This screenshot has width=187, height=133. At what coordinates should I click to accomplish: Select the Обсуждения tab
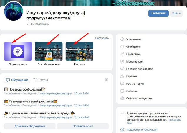[17, 80]
